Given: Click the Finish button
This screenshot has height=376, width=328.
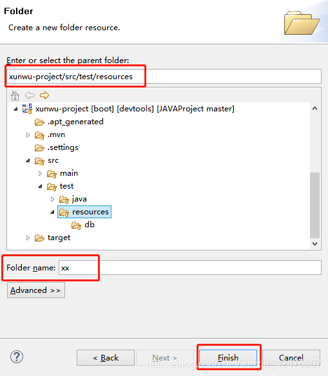Looking at the screenshot, I should pos(228,358).
